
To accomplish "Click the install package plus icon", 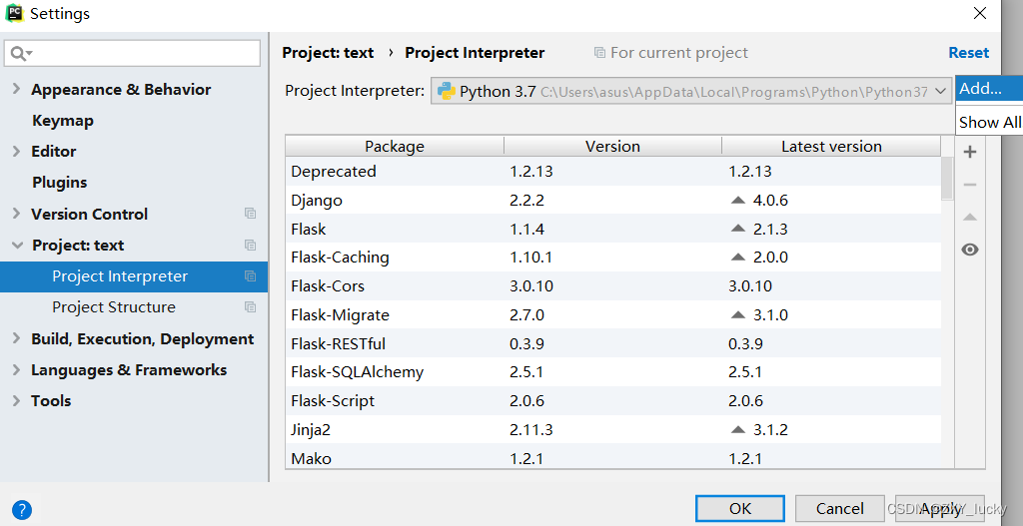I will click(970, 153).
